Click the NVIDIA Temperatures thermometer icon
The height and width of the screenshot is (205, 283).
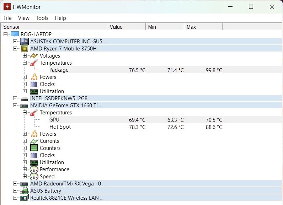(34, 112)
